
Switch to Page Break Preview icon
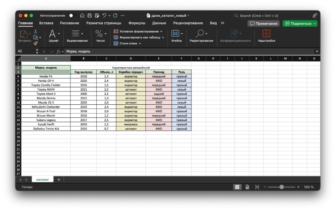pyautogui.click(x=257, y=187)
